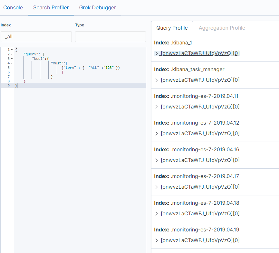Select the Search Profiler tab

click(51, 8)
